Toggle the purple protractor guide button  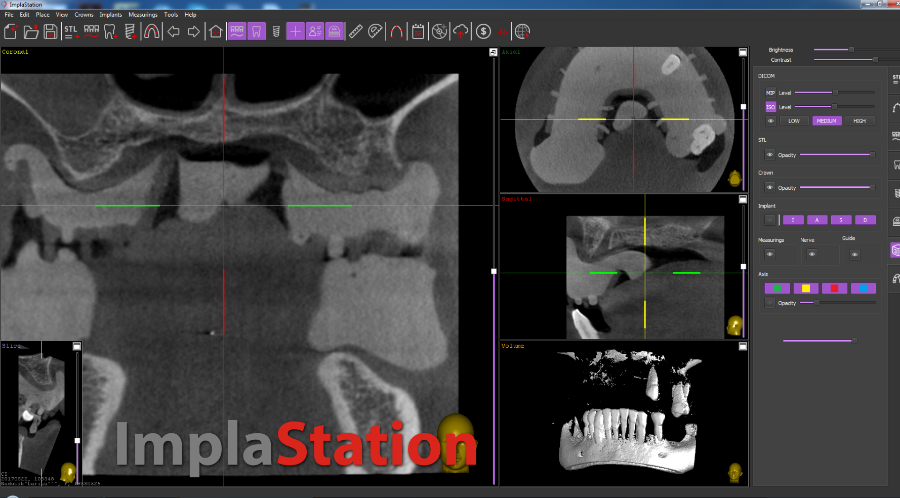335,31
